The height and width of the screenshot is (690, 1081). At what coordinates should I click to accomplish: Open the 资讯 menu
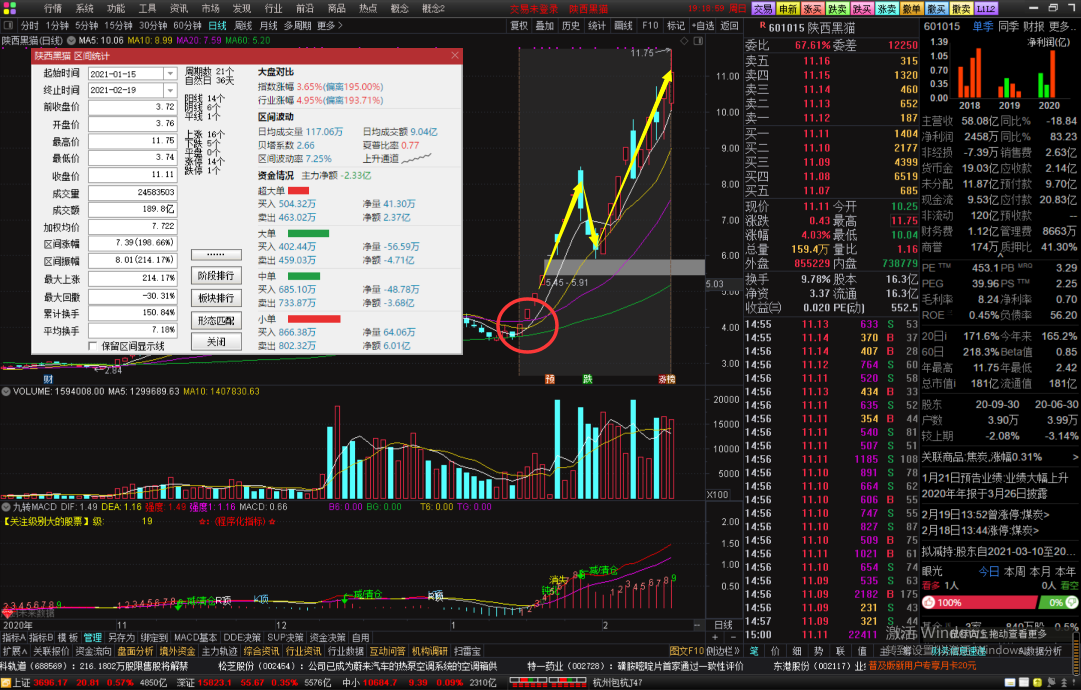pyautogui.click(x=179, y=8)
